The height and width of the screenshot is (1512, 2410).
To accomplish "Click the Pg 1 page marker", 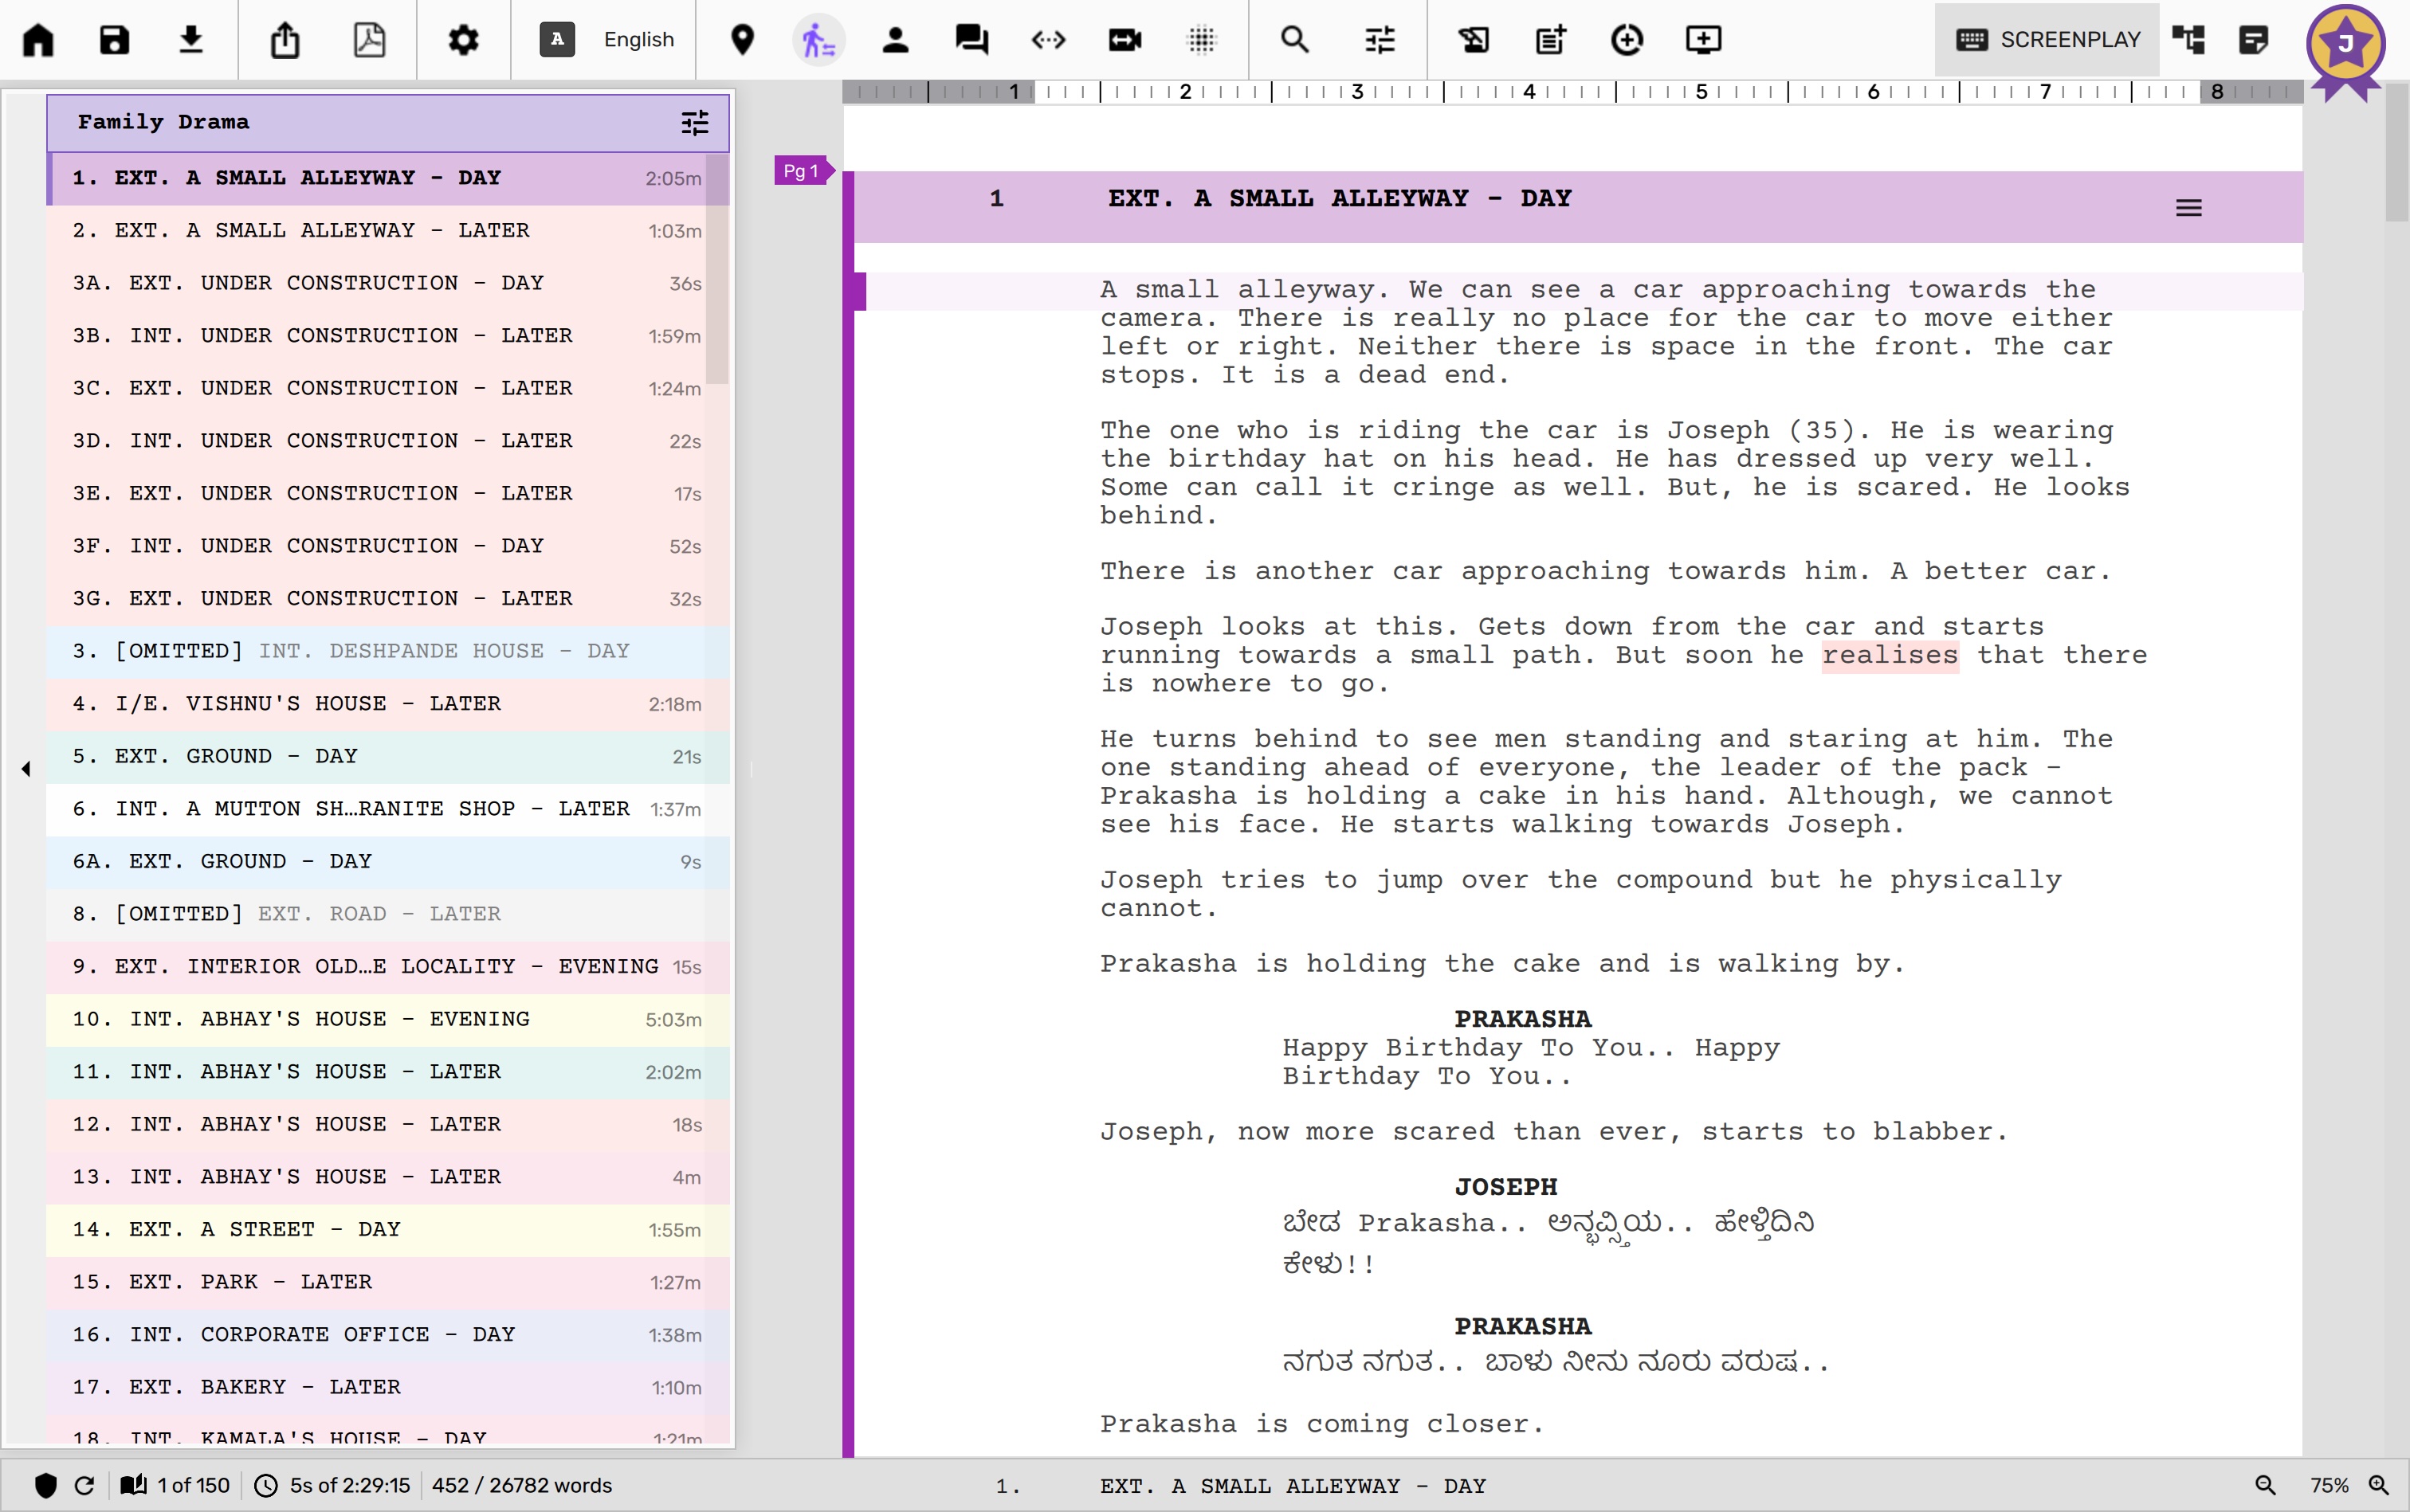I will [x=801, y=171].
